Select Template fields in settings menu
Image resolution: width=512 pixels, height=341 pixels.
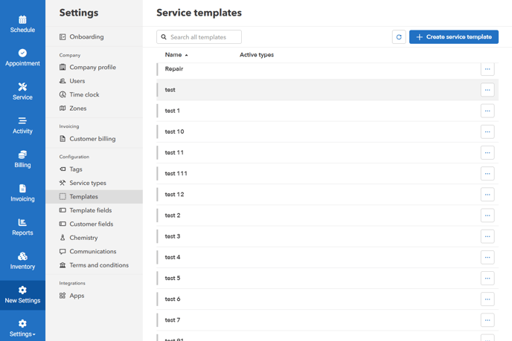point(90,210)
